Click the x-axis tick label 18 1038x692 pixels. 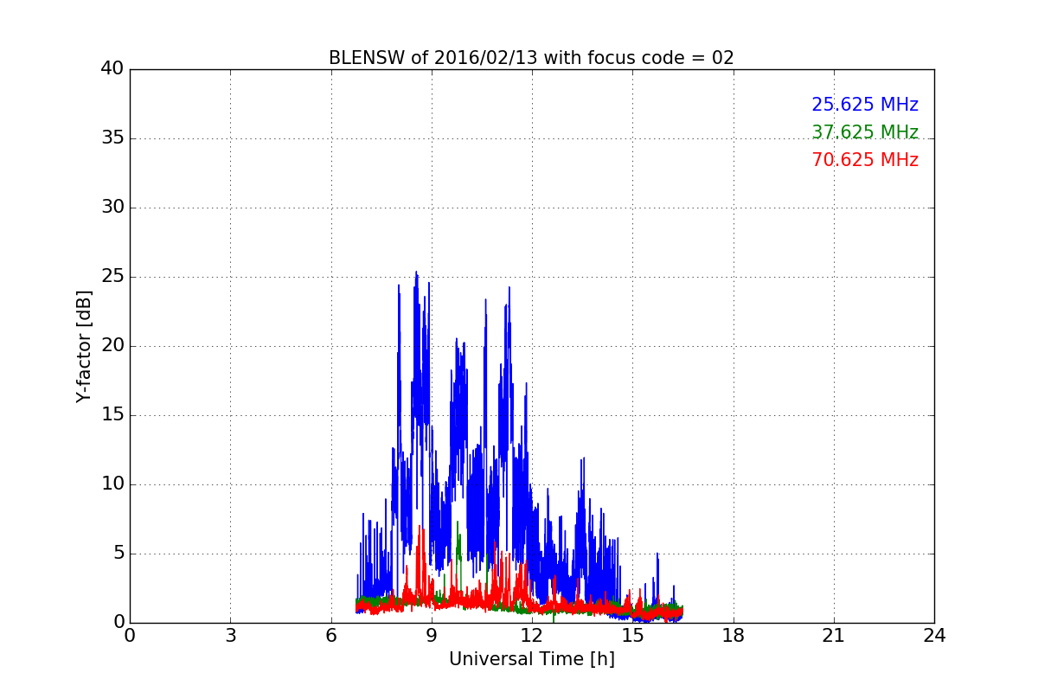pyautogui.click(x=734, y=636)
